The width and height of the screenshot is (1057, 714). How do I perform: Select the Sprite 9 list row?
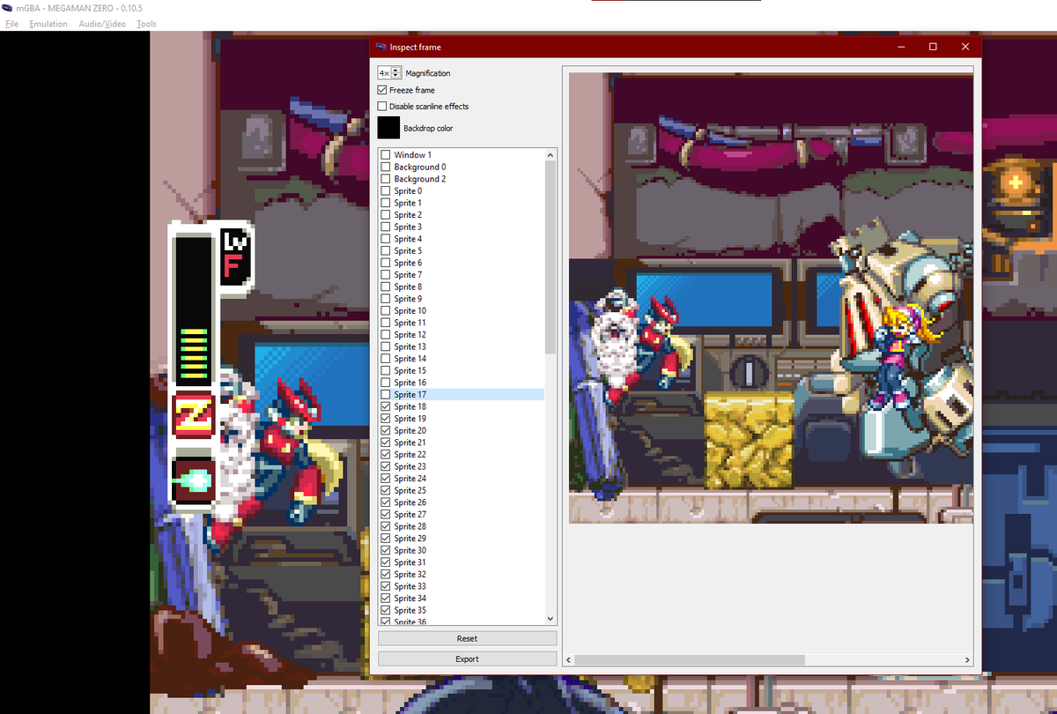462,299
